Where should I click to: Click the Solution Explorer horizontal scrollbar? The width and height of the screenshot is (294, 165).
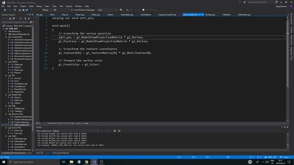[16, 153]
